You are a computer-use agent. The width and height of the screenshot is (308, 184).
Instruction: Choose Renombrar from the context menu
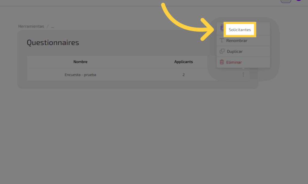coord(237,40)
